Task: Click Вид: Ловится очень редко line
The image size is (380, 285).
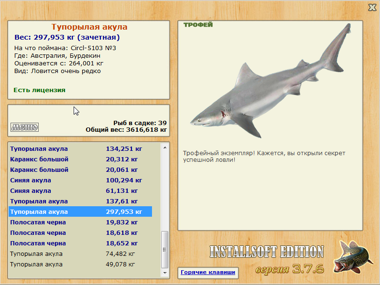Action: (57, 71)
